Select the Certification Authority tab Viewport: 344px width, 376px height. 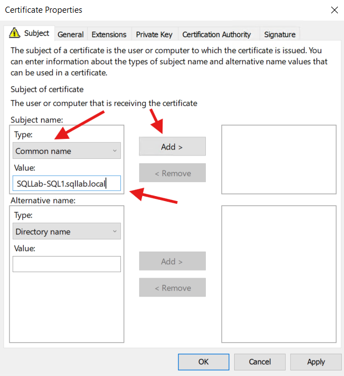(216, 34)
